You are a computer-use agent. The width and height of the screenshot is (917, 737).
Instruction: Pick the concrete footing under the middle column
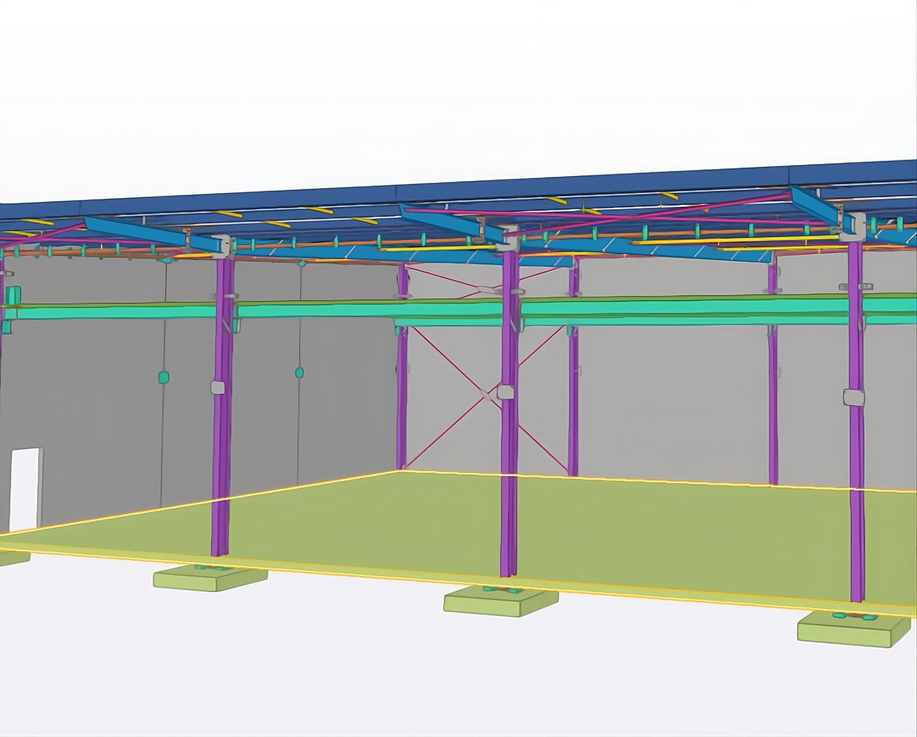[501, 601]
